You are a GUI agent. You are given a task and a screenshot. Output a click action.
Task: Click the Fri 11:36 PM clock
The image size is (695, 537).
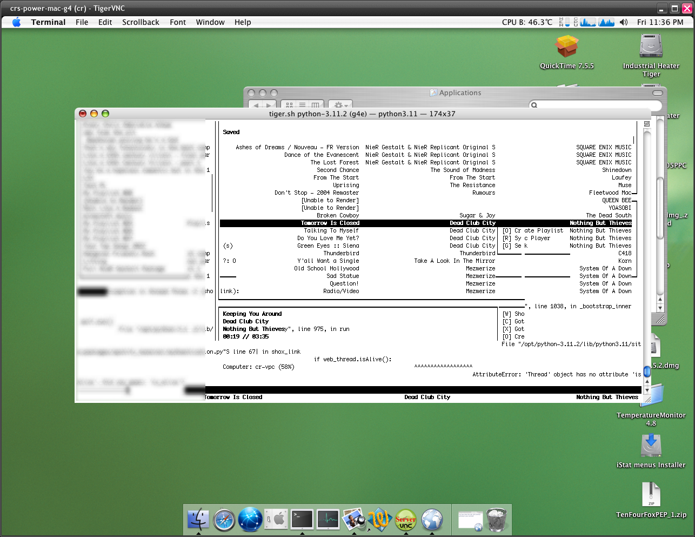660,22
